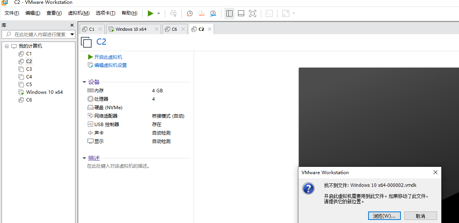Click the stretch guest display icon

[286, 13]
